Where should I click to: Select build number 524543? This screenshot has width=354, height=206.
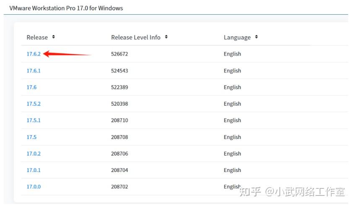[x=120, y=71]
